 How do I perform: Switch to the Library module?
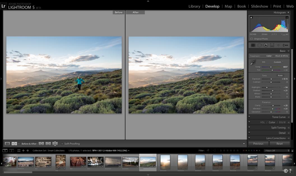(194, 6)
